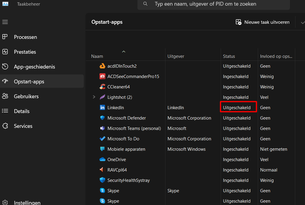Click the Microsoft Teams (personal) icon
The image size is (305, 205).
(102, 128)
